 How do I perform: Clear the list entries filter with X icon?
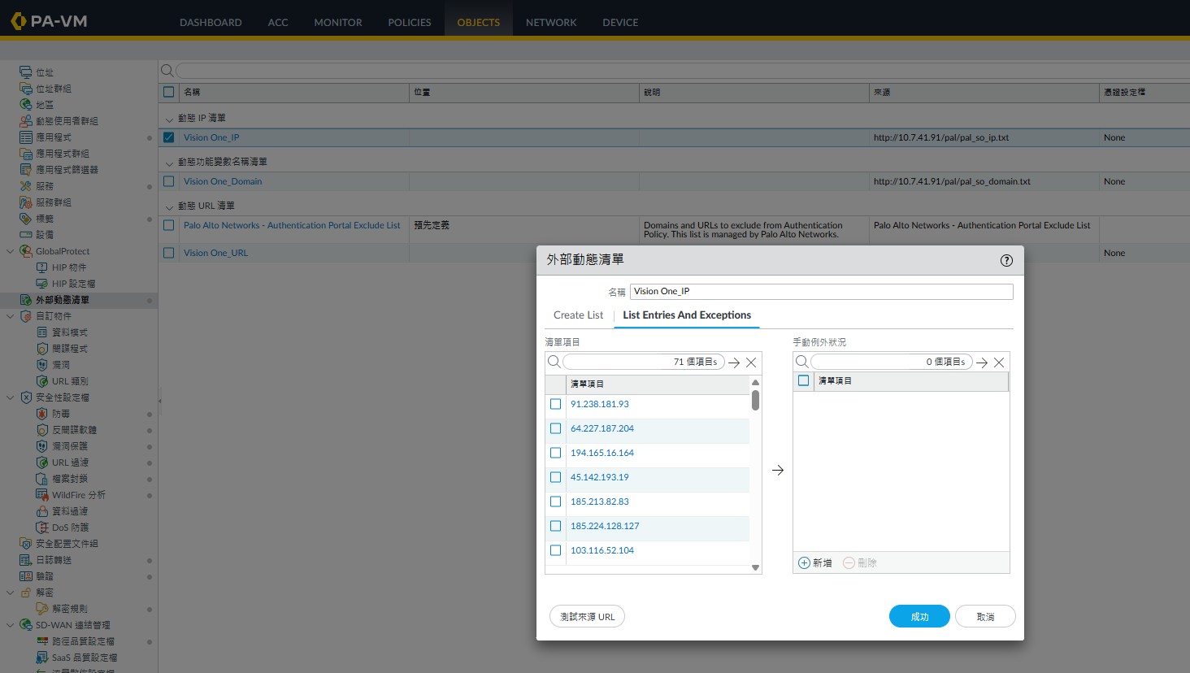pos(751,363)
